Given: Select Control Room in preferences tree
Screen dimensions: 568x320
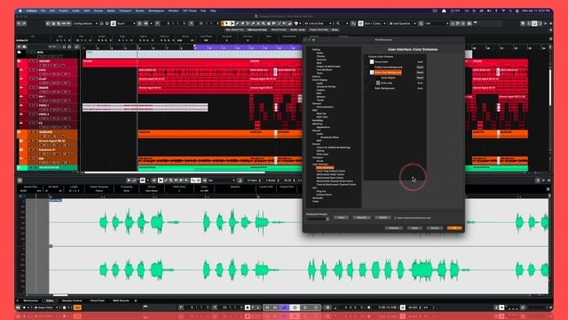Looking at the screenshot, I should point(324,195).
